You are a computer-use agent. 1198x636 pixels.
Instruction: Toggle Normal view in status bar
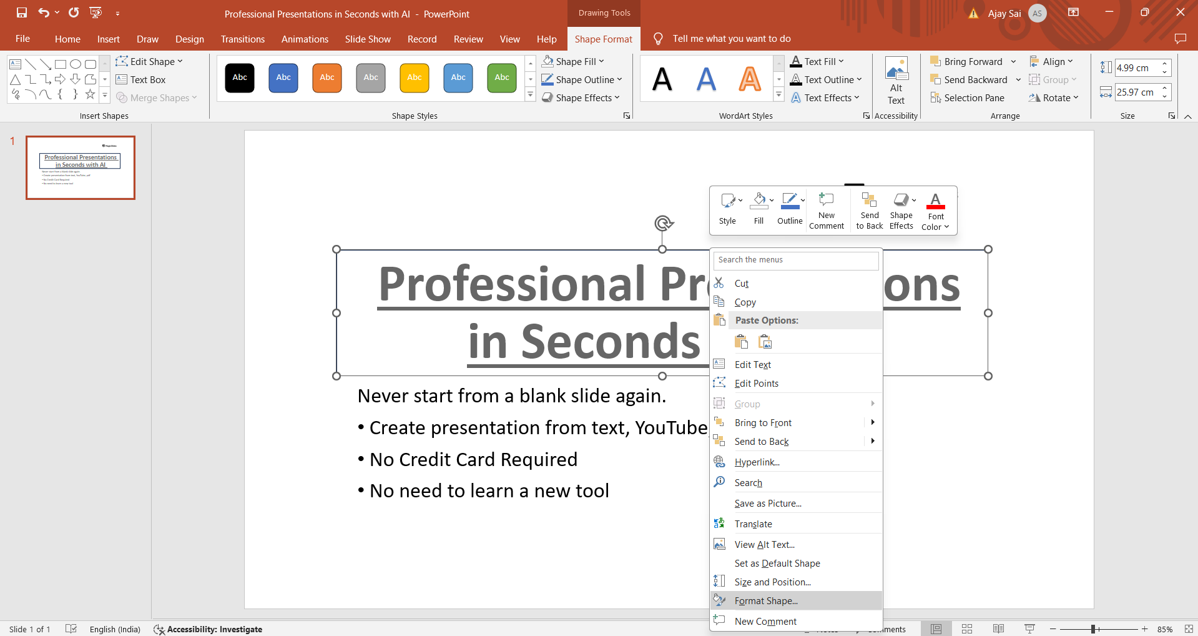tap(936, 629)
